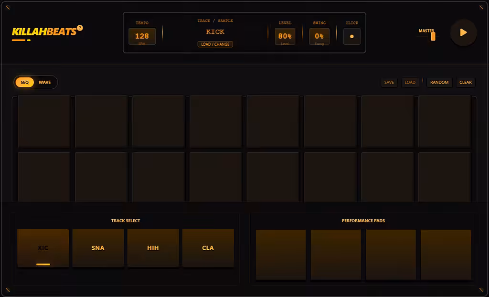Start playback with the play button

pos(463,32)
